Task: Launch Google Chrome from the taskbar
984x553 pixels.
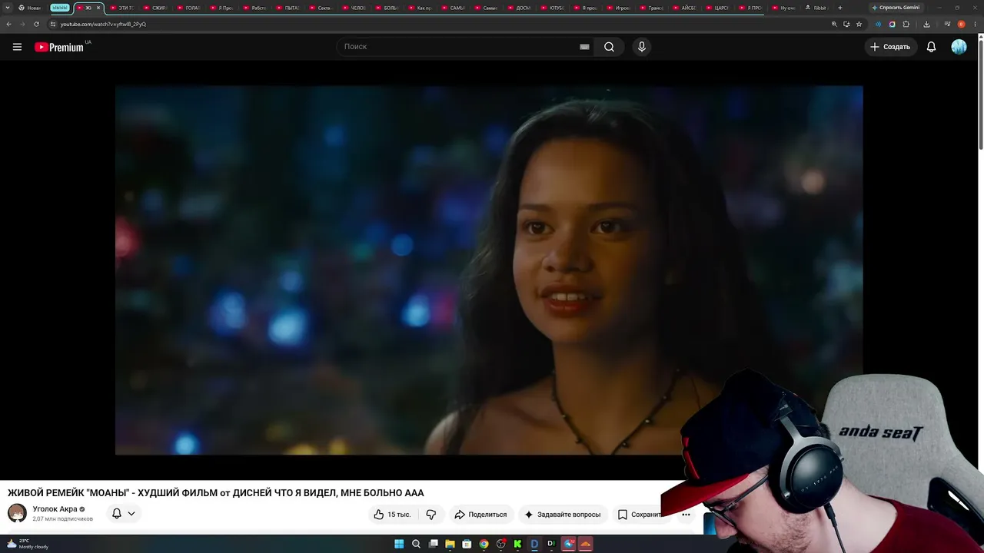Action: [x=484, y=544]
